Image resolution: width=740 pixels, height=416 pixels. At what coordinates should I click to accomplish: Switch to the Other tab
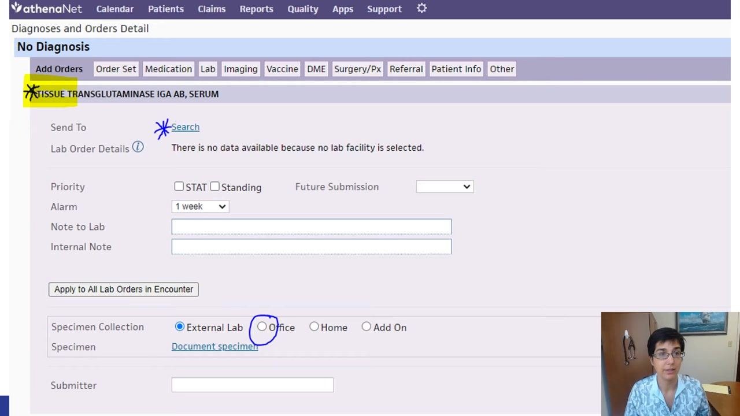pos(502,69)
